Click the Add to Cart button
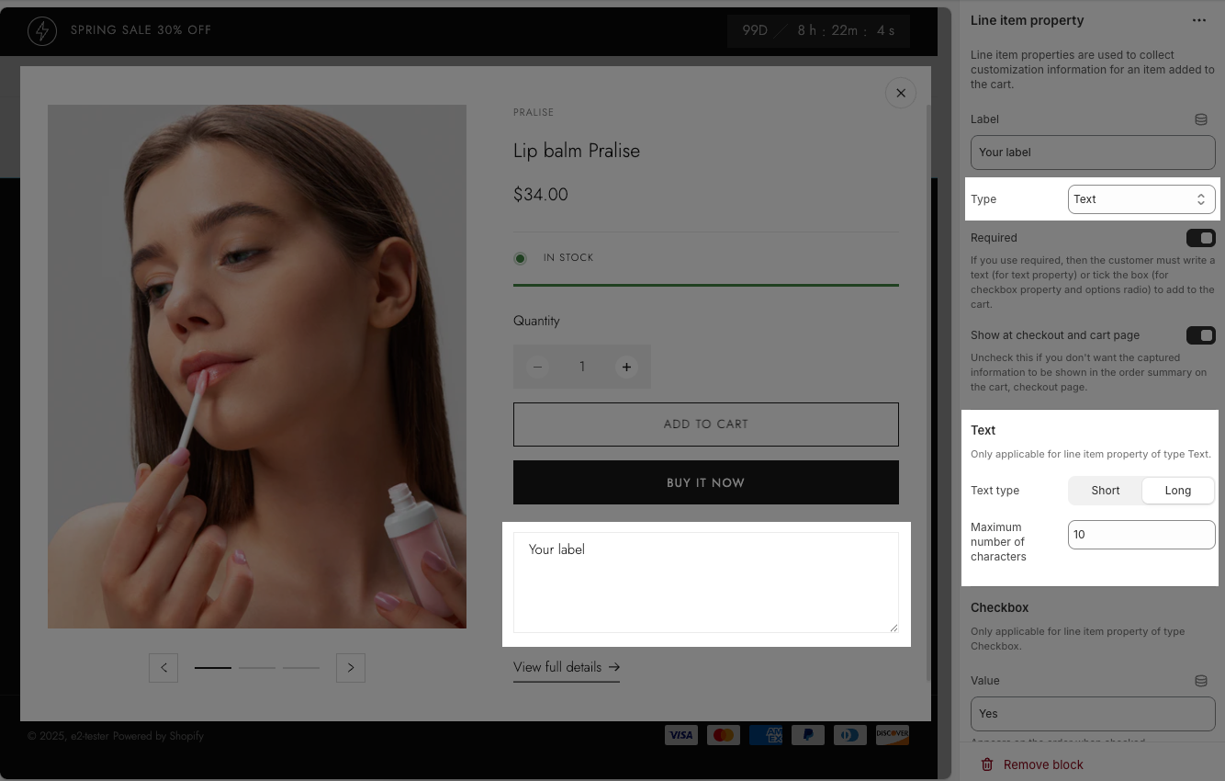 [x=705, y=424]
